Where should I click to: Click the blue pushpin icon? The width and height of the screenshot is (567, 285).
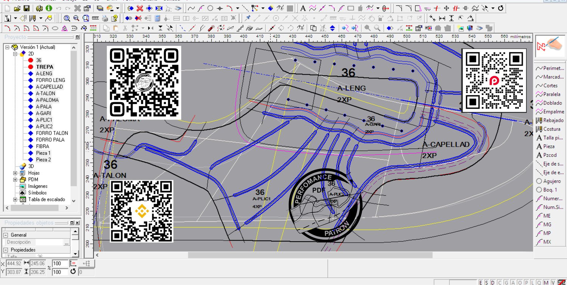(x=248, y=18)
